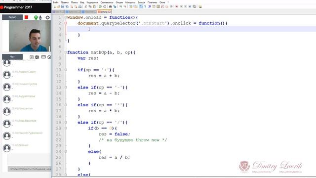Collapse else block fold at line 24

[66, 152]
